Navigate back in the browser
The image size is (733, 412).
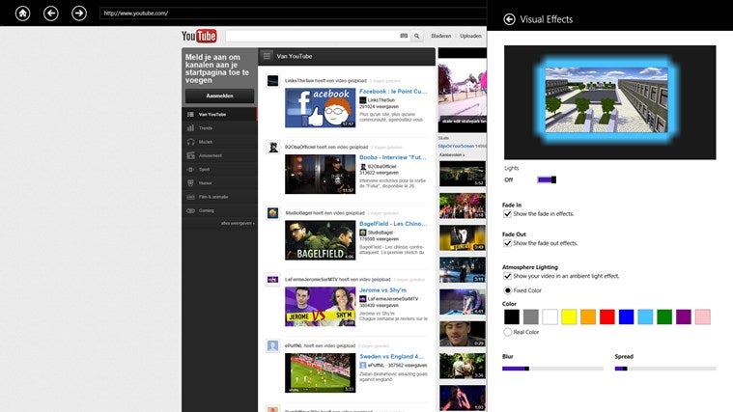point(51,14)
